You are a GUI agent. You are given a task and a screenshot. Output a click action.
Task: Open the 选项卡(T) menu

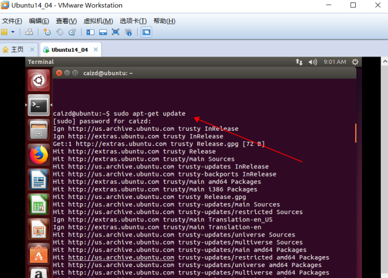tap(133, 21)
